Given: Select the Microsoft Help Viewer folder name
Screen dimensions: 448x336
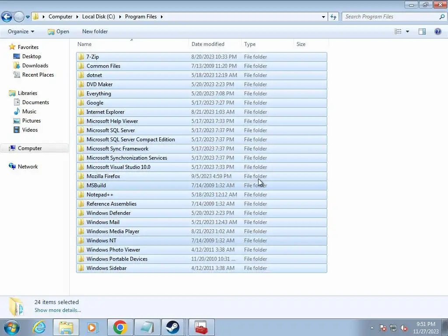Looking at the screenshot, I should [x=112, y=121].
